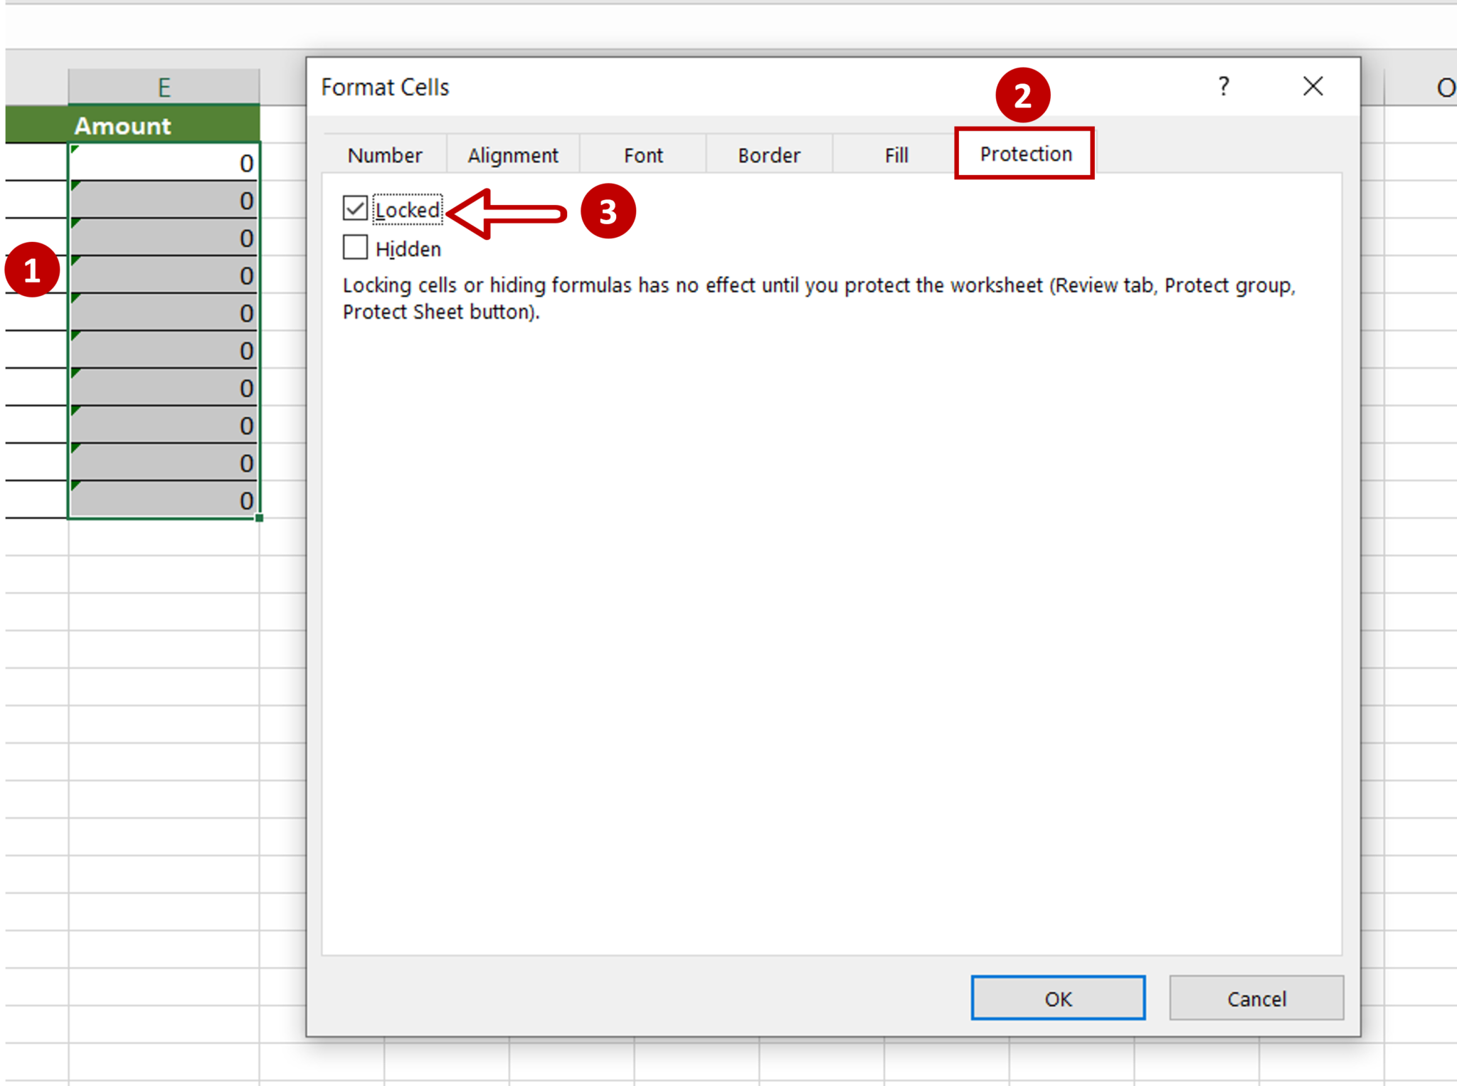This screenshot has height=1086, width=1457.
Task: Toggle Locked protection off
Action: click(x=356, y=209)
